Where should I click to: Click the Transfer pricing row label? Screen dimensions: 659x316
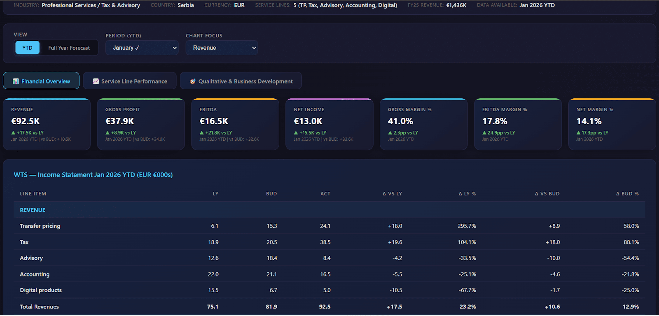click(x=40, y=226)
